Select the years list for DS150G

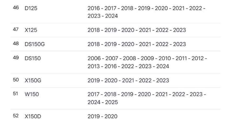137,44
